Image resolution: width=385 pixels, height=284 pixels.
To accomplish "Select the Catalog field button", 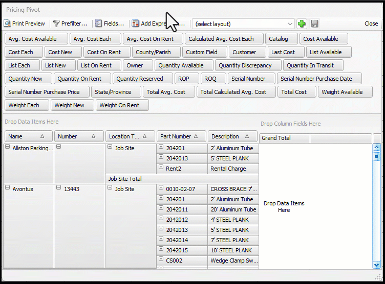I will tap(279, 39).
